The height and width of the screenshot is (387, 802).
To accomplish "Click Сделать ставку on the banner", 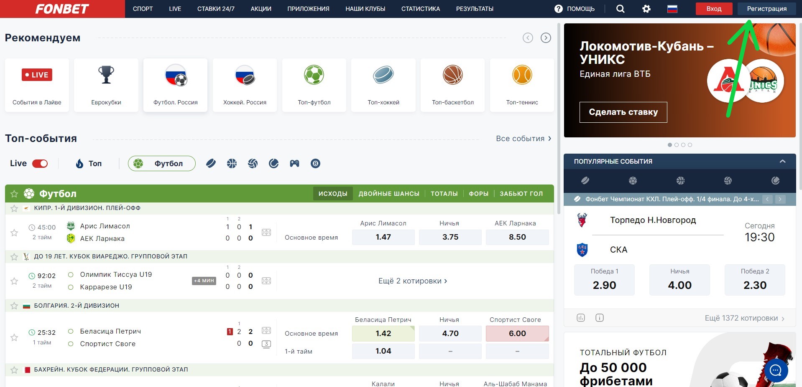I will pyautogui.click(x=623, y=112).
